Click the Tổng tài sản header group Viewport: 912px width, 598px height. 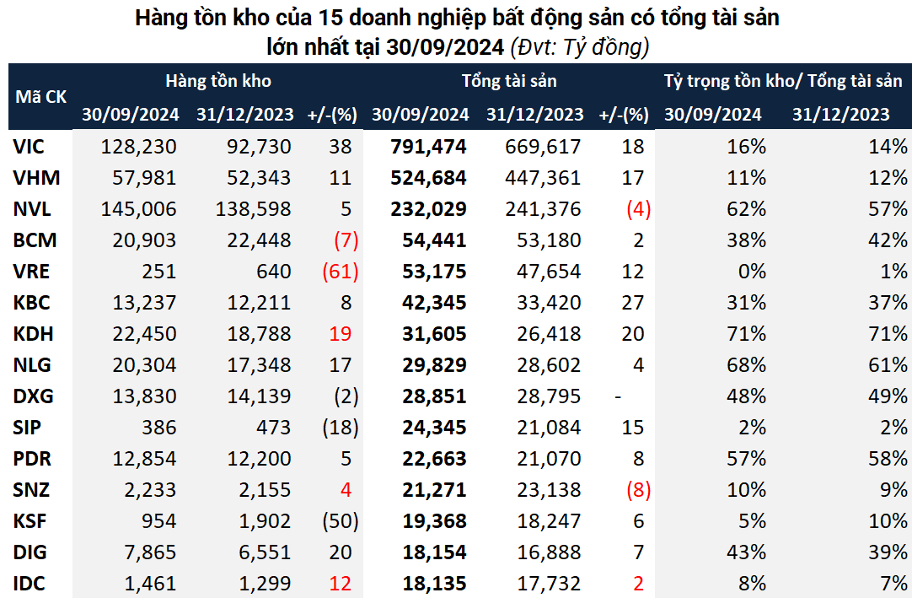tap(509, 81)
